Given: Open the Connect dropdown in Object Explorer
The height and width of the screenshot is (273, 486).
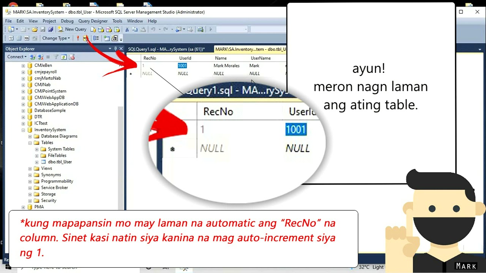Looking at the screenshot, I should [17, 57].
